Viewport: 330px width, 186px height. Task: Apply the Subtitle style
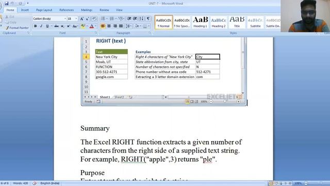pyautogui.click(x=255, y=22)
